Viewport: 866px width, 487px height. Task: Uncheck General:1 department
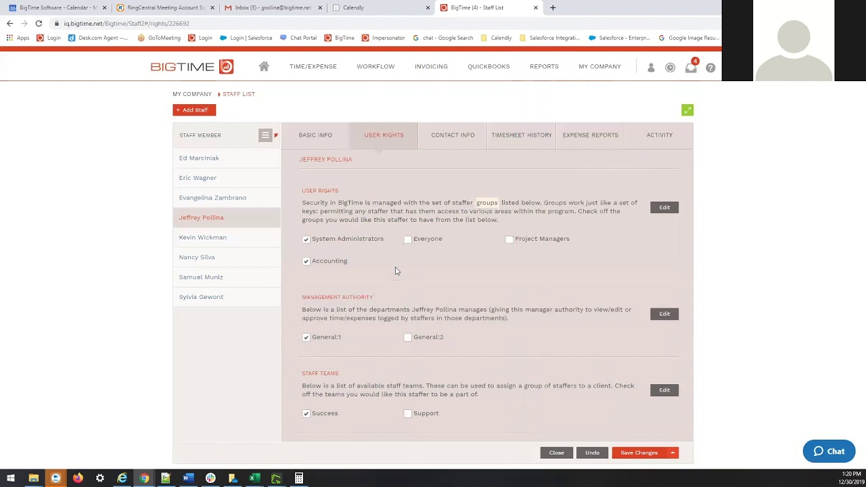306,338
